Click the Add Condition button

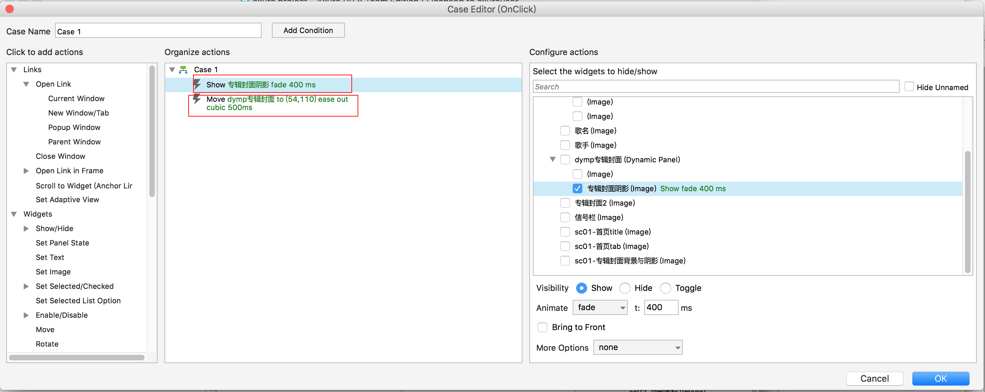[x=308, y=30]
